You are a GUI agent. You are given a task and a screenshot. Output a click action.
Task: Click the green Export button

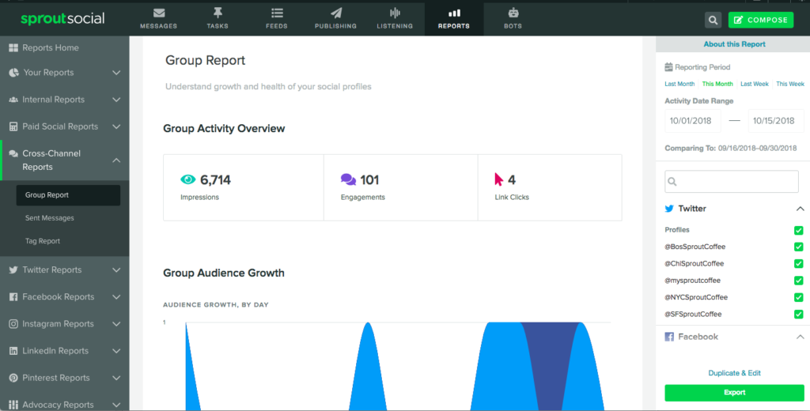coord(735,392)
